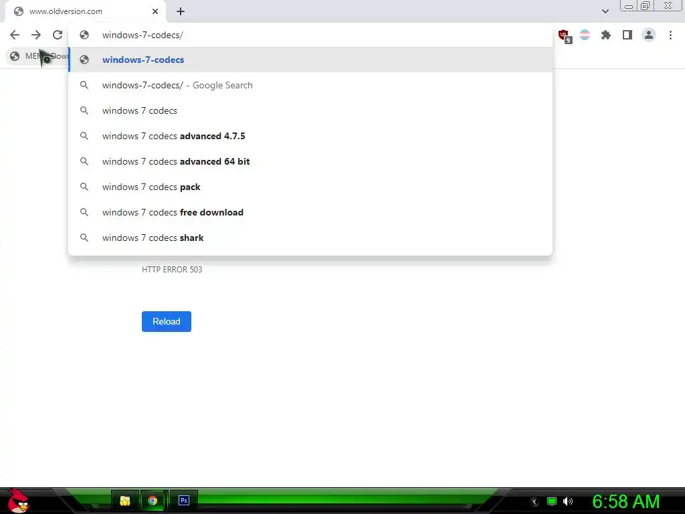685x514 pixels.
Task: Go forward with the forward arrow
Action: [36, 35]
